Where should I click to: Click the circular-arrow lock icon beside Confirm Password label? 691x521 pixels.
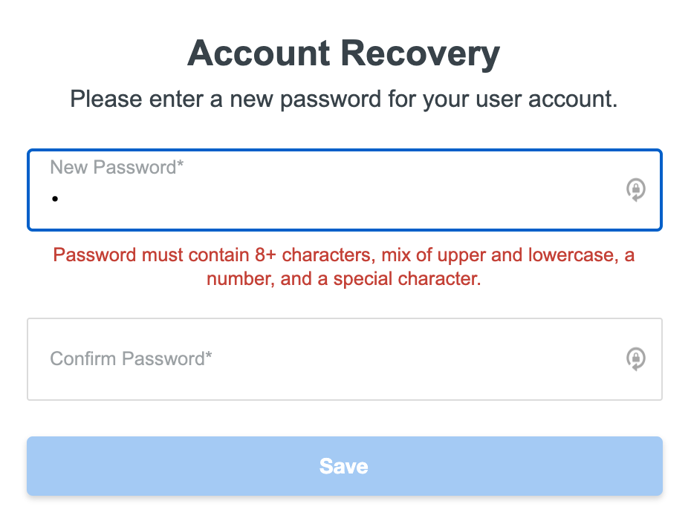635,359
